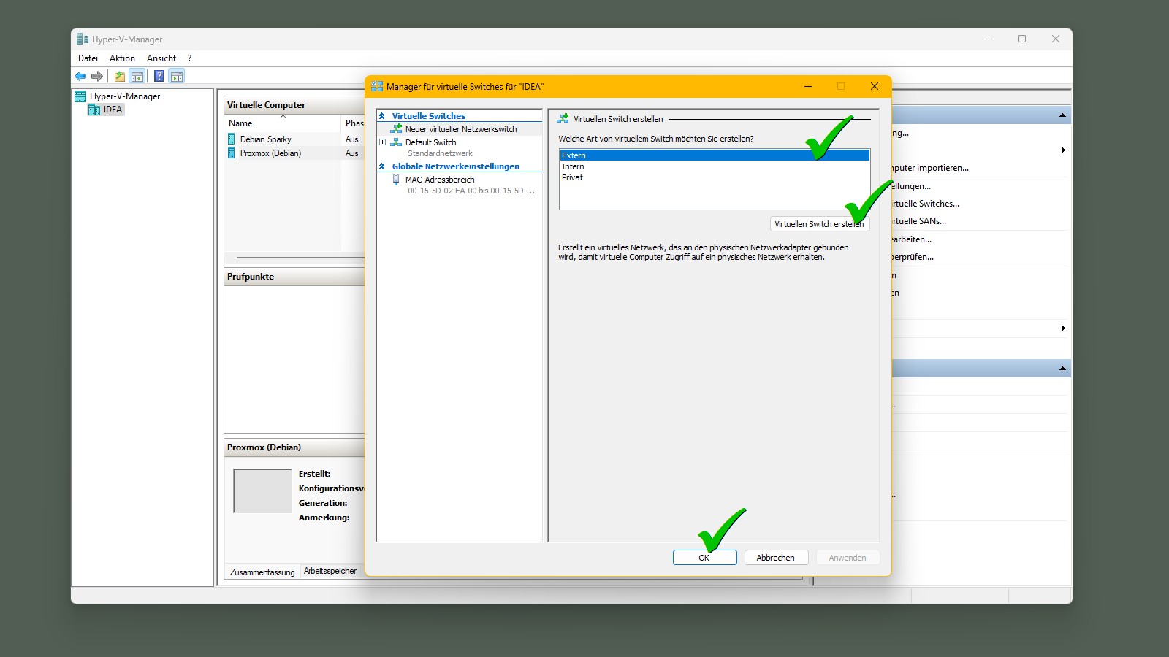Select Neuer virtueller Netzwerkswitch entry
The image size is (1169, 657).
[460, 129]
